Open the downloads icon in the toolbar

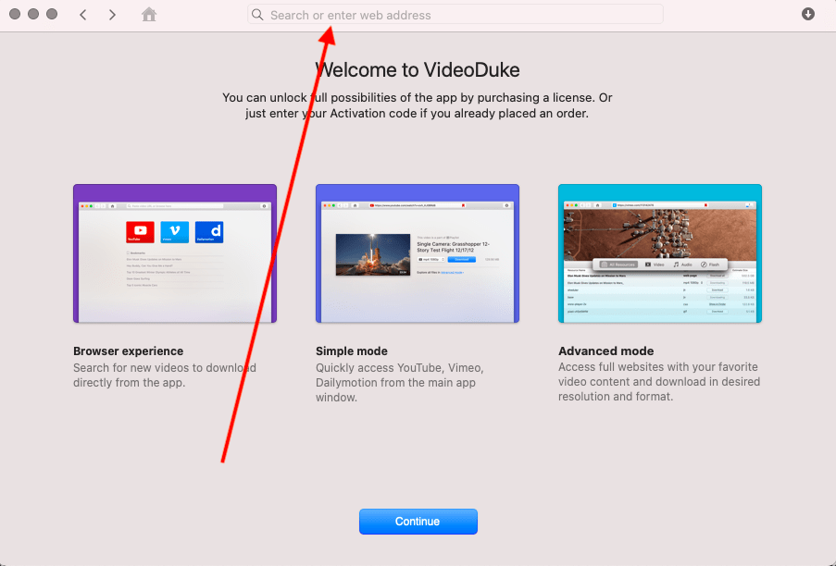tap(808, 14)
